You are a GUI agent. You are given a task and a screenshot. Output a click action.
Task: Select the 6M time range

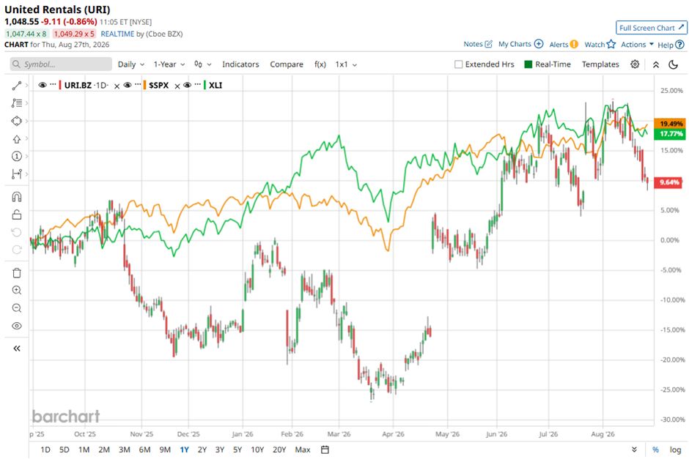[144, 449]
